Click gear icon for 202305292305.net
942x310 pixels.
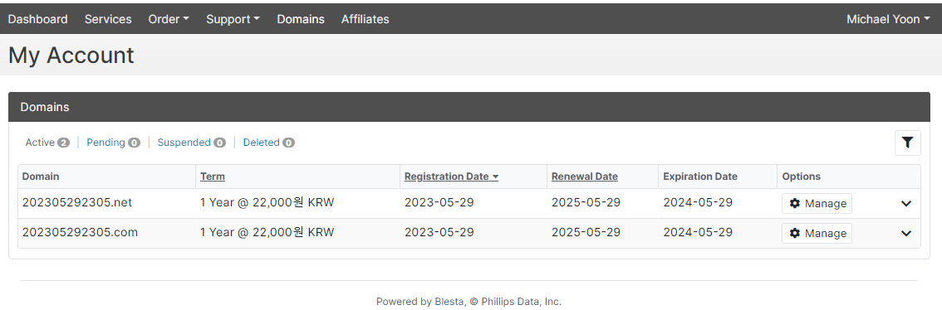click(x=795, y=204)
